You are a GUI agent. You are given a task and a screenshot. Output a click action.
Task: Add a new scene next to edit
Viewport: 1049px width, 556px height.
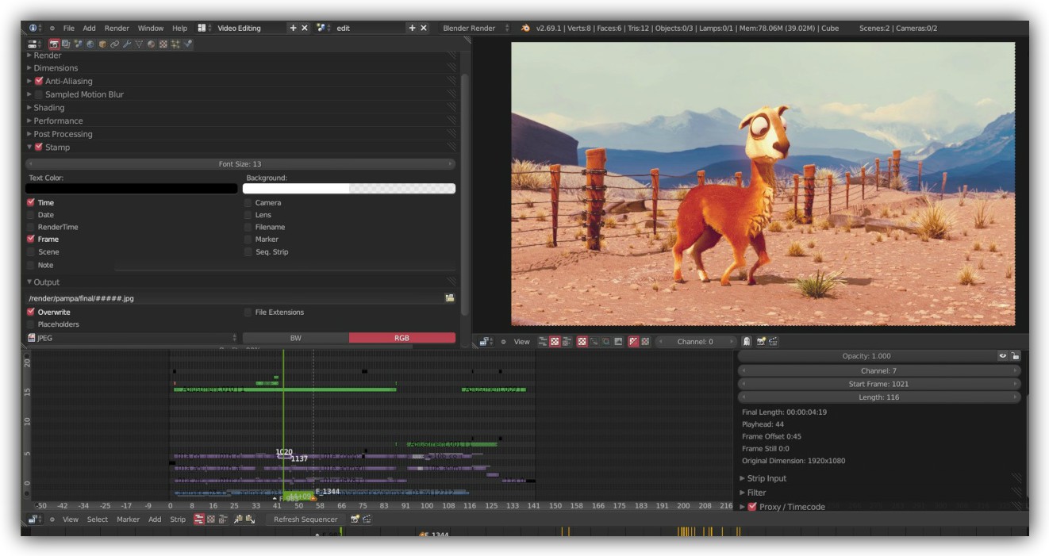(412, 28)
